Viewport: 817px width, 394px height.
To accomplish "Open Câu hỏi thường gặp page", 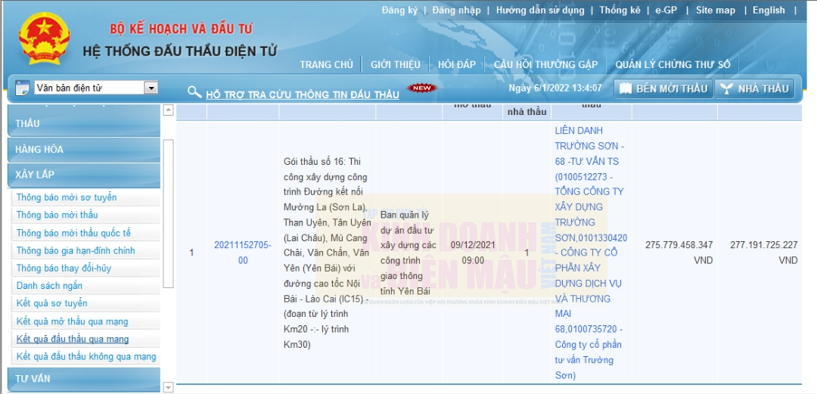I will [x=545, y=64].
